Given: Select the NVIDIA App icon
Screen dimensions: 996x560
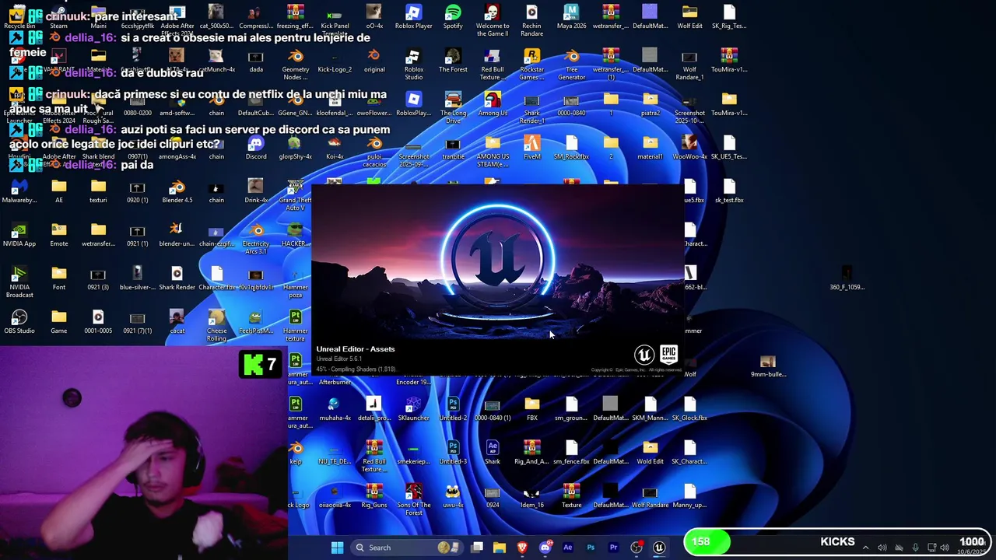Looking at the screenshot, I should 19,235.
